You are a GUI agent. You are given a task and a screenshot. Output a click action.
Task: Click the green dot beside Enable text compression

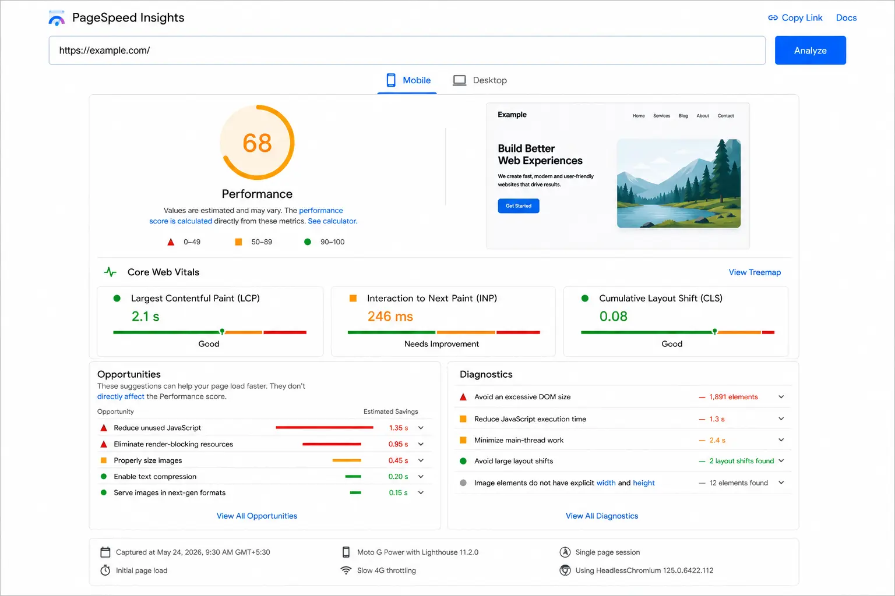104,477
